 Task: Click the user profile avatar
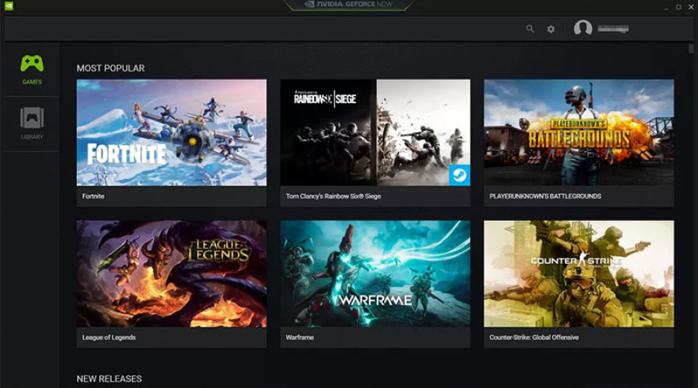pos(582,28)
